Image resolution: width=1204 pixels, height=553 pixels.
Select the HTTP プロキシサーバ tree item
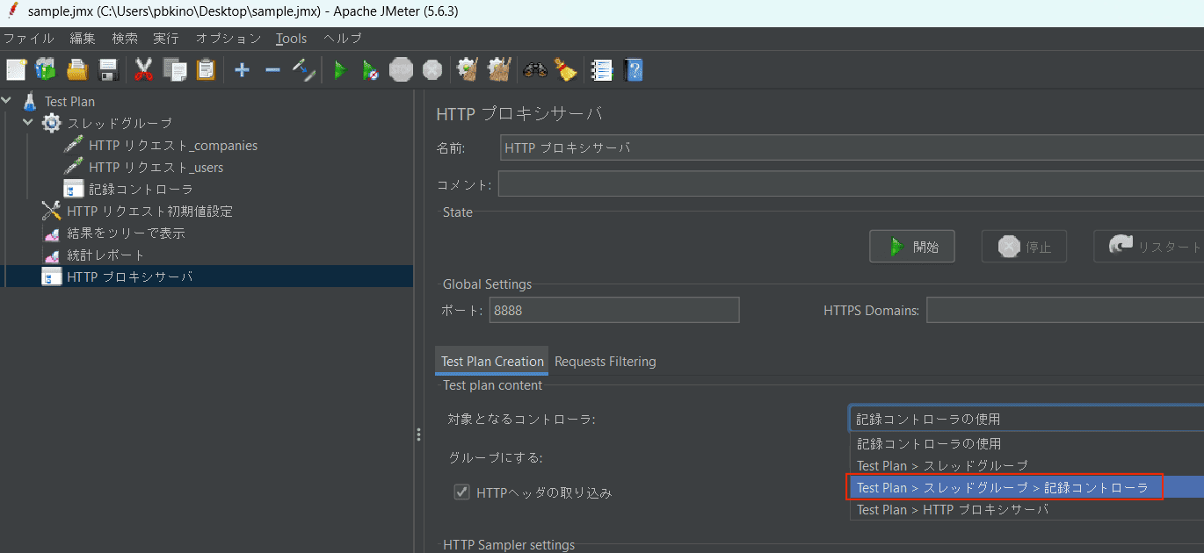click(x=130, y=276)
